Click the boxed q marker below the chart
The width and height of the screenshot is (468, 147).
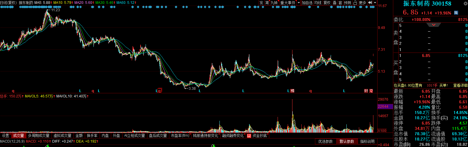[x=160, y=91]
